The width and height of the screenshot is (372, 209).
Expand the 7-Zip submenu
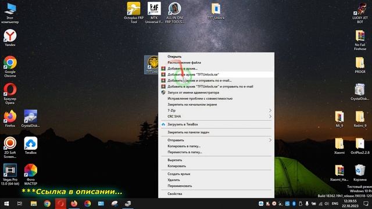point(216,110)
